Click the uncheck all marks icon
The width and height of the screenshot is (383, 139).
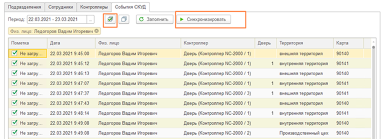[124, 19]
